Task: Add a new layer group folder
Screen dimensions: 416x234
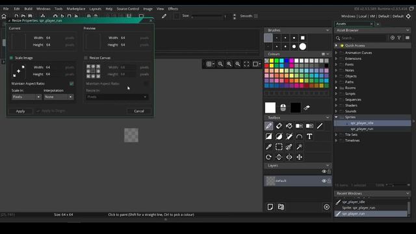Action: [281, 207]
